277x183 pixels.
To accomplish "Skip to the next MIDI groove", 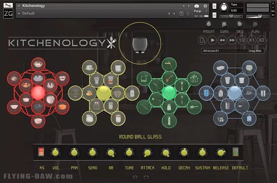I will point(232,40).
